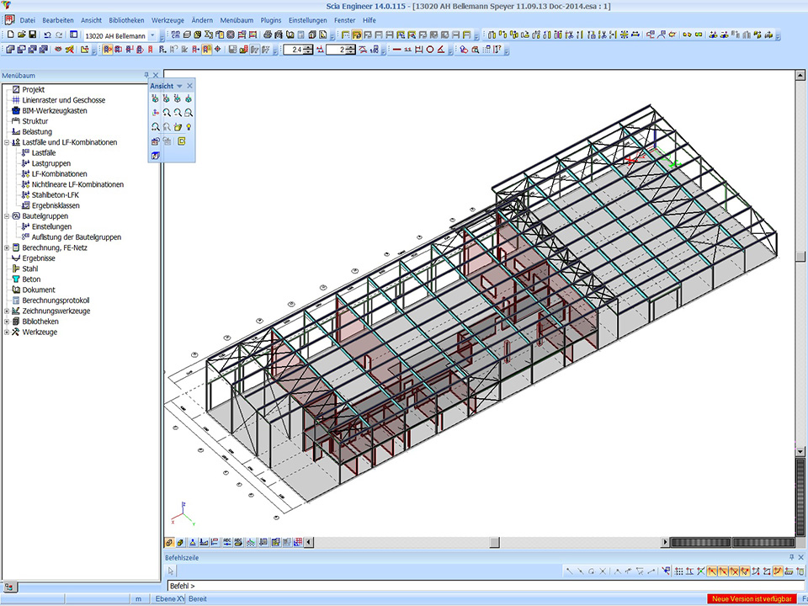
Task: Open the Bearbeiten menu
Action: pos(59,19)
